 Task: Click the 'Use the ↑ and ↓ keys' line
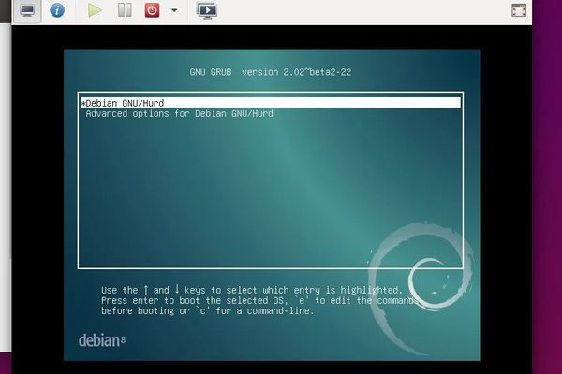tap(252, 290)
